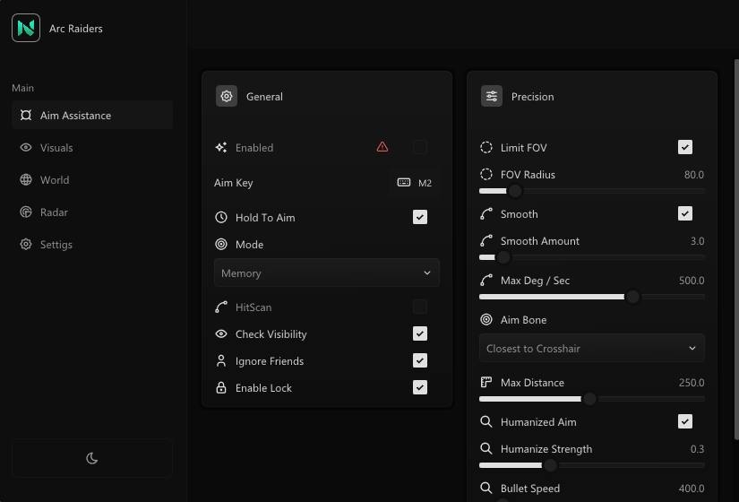Click the General panel gear icon
Viewport: 739px width, 502px height.
tap(227, 97)
